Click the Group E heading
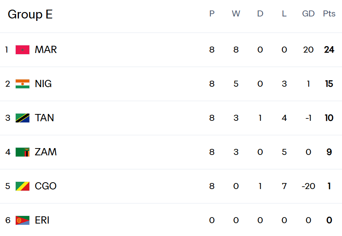Image resolution: width=342 pixels, height=236 pixels. 30,14
